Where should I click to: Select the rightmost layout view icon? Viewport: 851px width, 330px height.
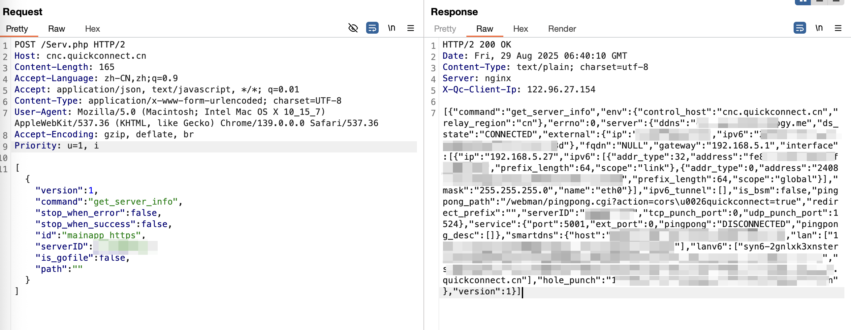[x=836, y=2]
